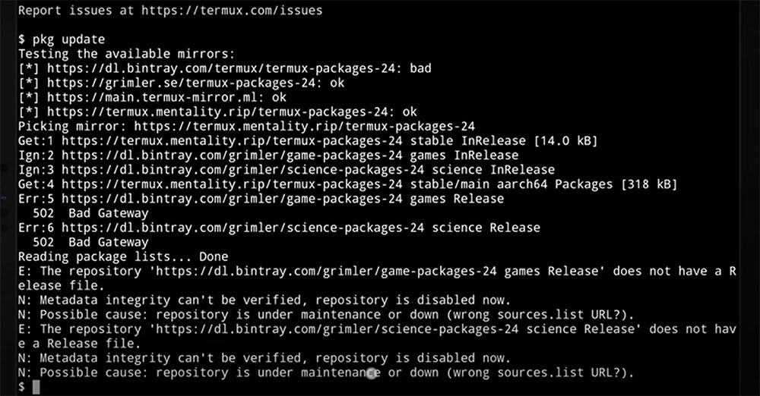Viewport: 760px width, 396px height.
Task: Click the quoted science-packages-24 repository error URL
Action: tap(337, 330)
